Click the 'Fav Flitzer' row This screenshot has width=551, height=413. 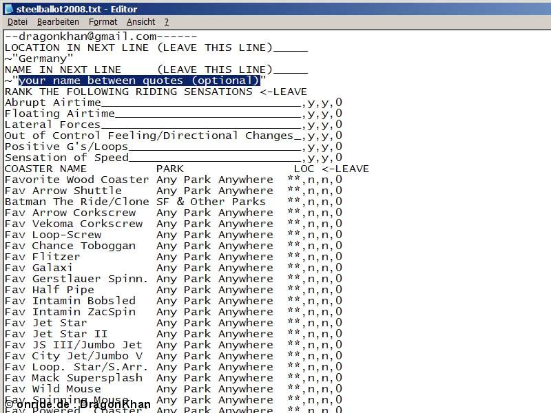pyautogui.click(x=174, y=256)
